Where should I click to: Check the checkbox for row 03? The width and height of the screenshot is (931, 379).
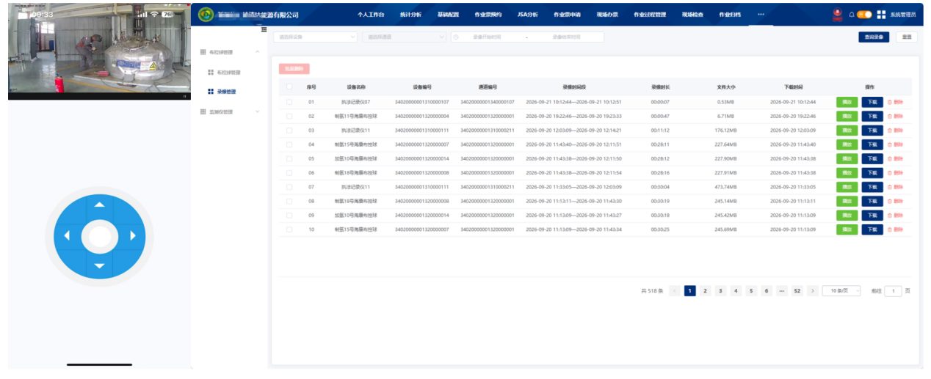click(x=289, y=130)
